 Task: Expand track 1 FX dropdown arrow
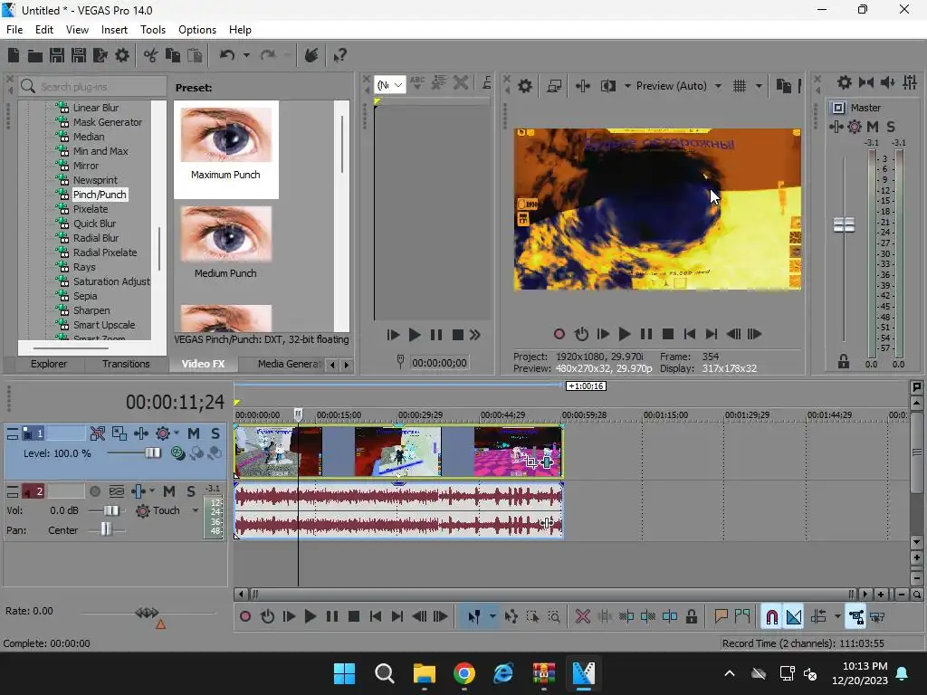[177, 433]
